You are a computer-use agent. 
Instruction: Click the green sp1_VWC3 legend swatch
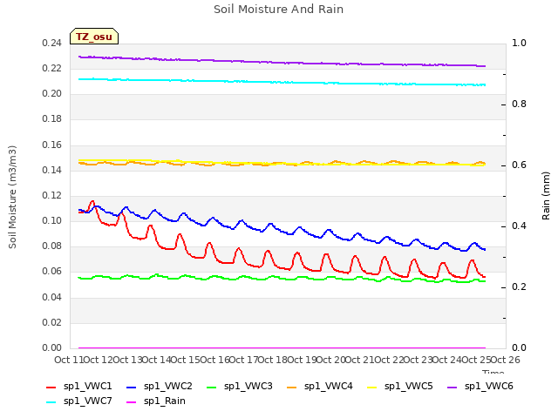pyautogui.click(x=212, y=387)
